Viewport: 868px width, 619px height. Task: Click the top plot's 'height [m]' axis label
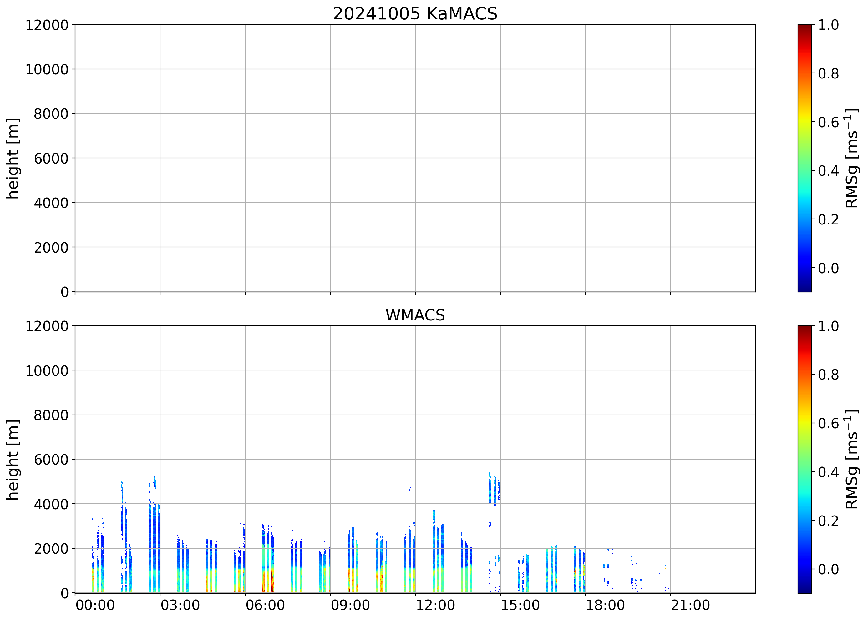coord(13,158)
